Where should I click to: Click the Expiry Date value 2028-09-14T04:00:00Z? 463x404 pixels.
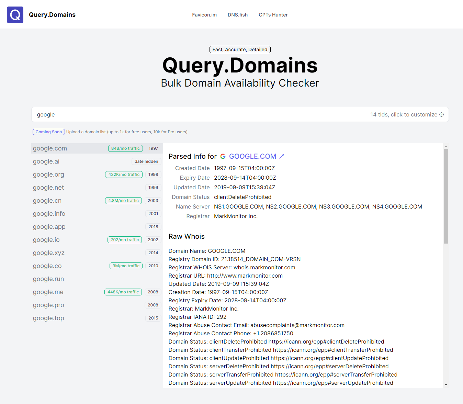pos(245,178)
